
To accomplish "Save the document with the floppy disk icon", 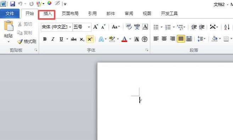I will (12, 4).
